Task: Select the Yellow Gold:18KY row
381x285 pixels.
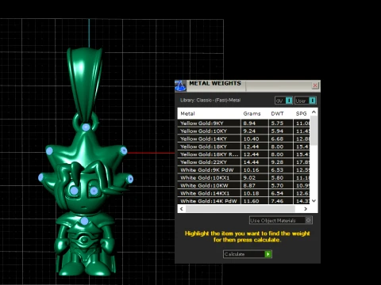Action: (x=244, y=146)
